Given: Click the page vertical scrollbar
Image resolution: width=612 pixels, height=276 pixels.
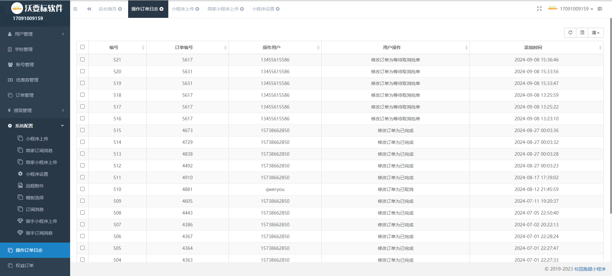Looking at the screenshot, I should [610, 116].
